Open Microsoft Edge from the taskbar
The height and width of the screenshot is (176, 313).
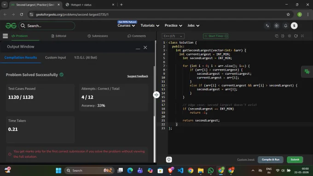point(130,170)
